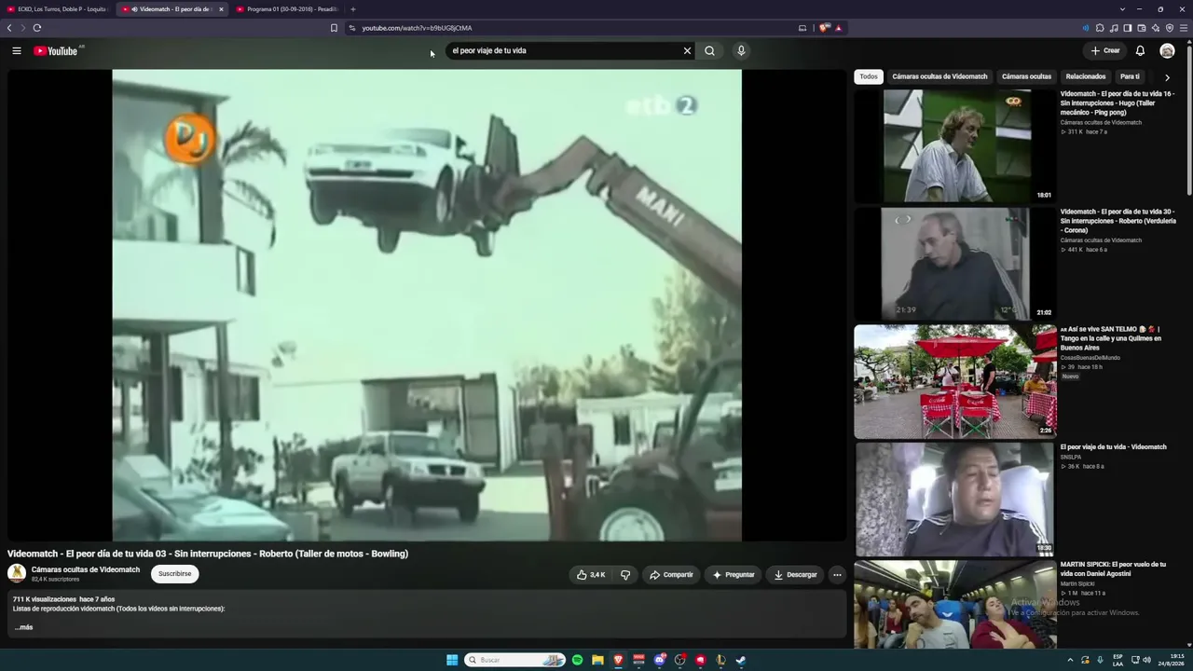Open the Brave browser main menu
This screenshot has width=1193, height=671.
click(x=1184, y=28)
